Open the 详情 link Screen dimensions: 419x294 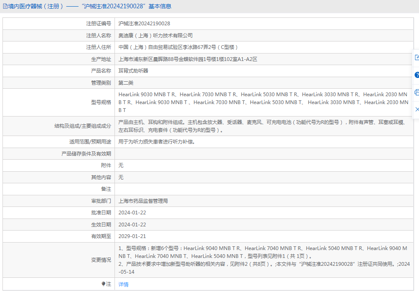124,284
